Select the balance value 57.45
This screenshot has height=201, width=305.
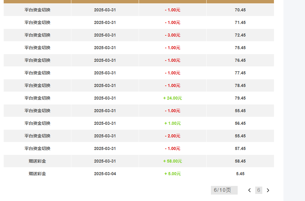pos(240,148)
